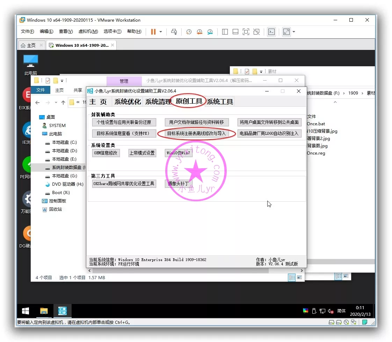Expand the Quick Access Toolbar dropdown in Explorer
The image size is (392, 342).
(62, 81)
